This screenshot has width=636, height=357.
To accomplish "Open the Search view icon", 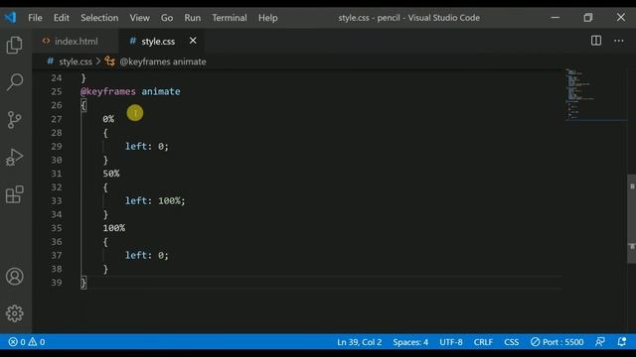I will (15, 81).
